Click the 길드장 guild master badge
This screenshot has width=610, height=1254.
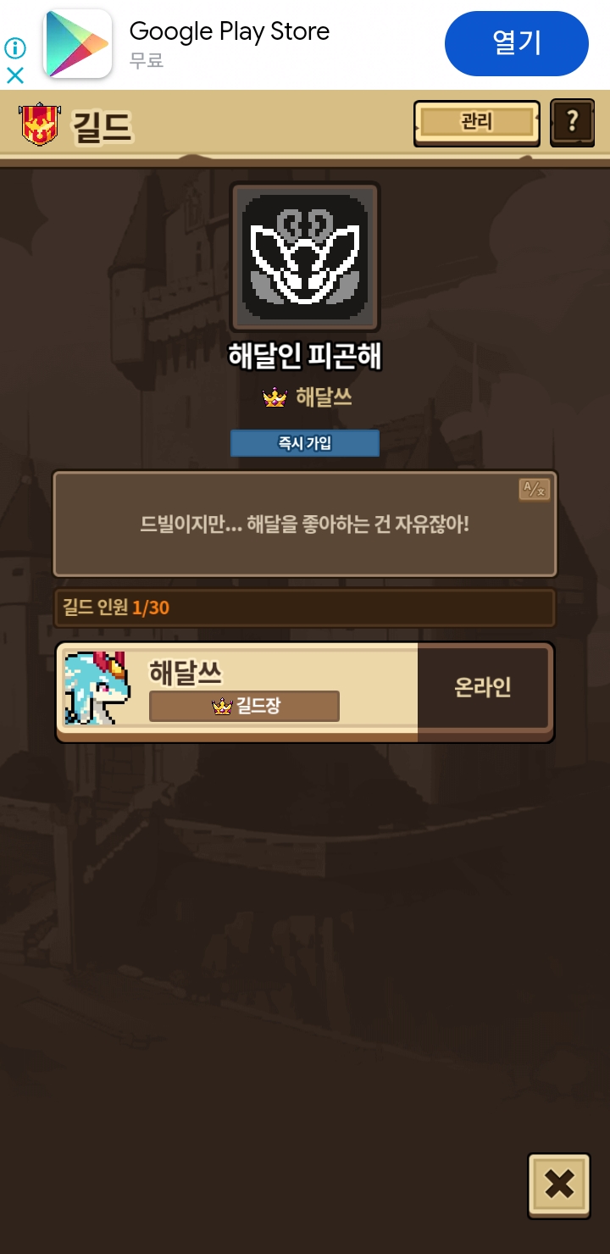244,706
